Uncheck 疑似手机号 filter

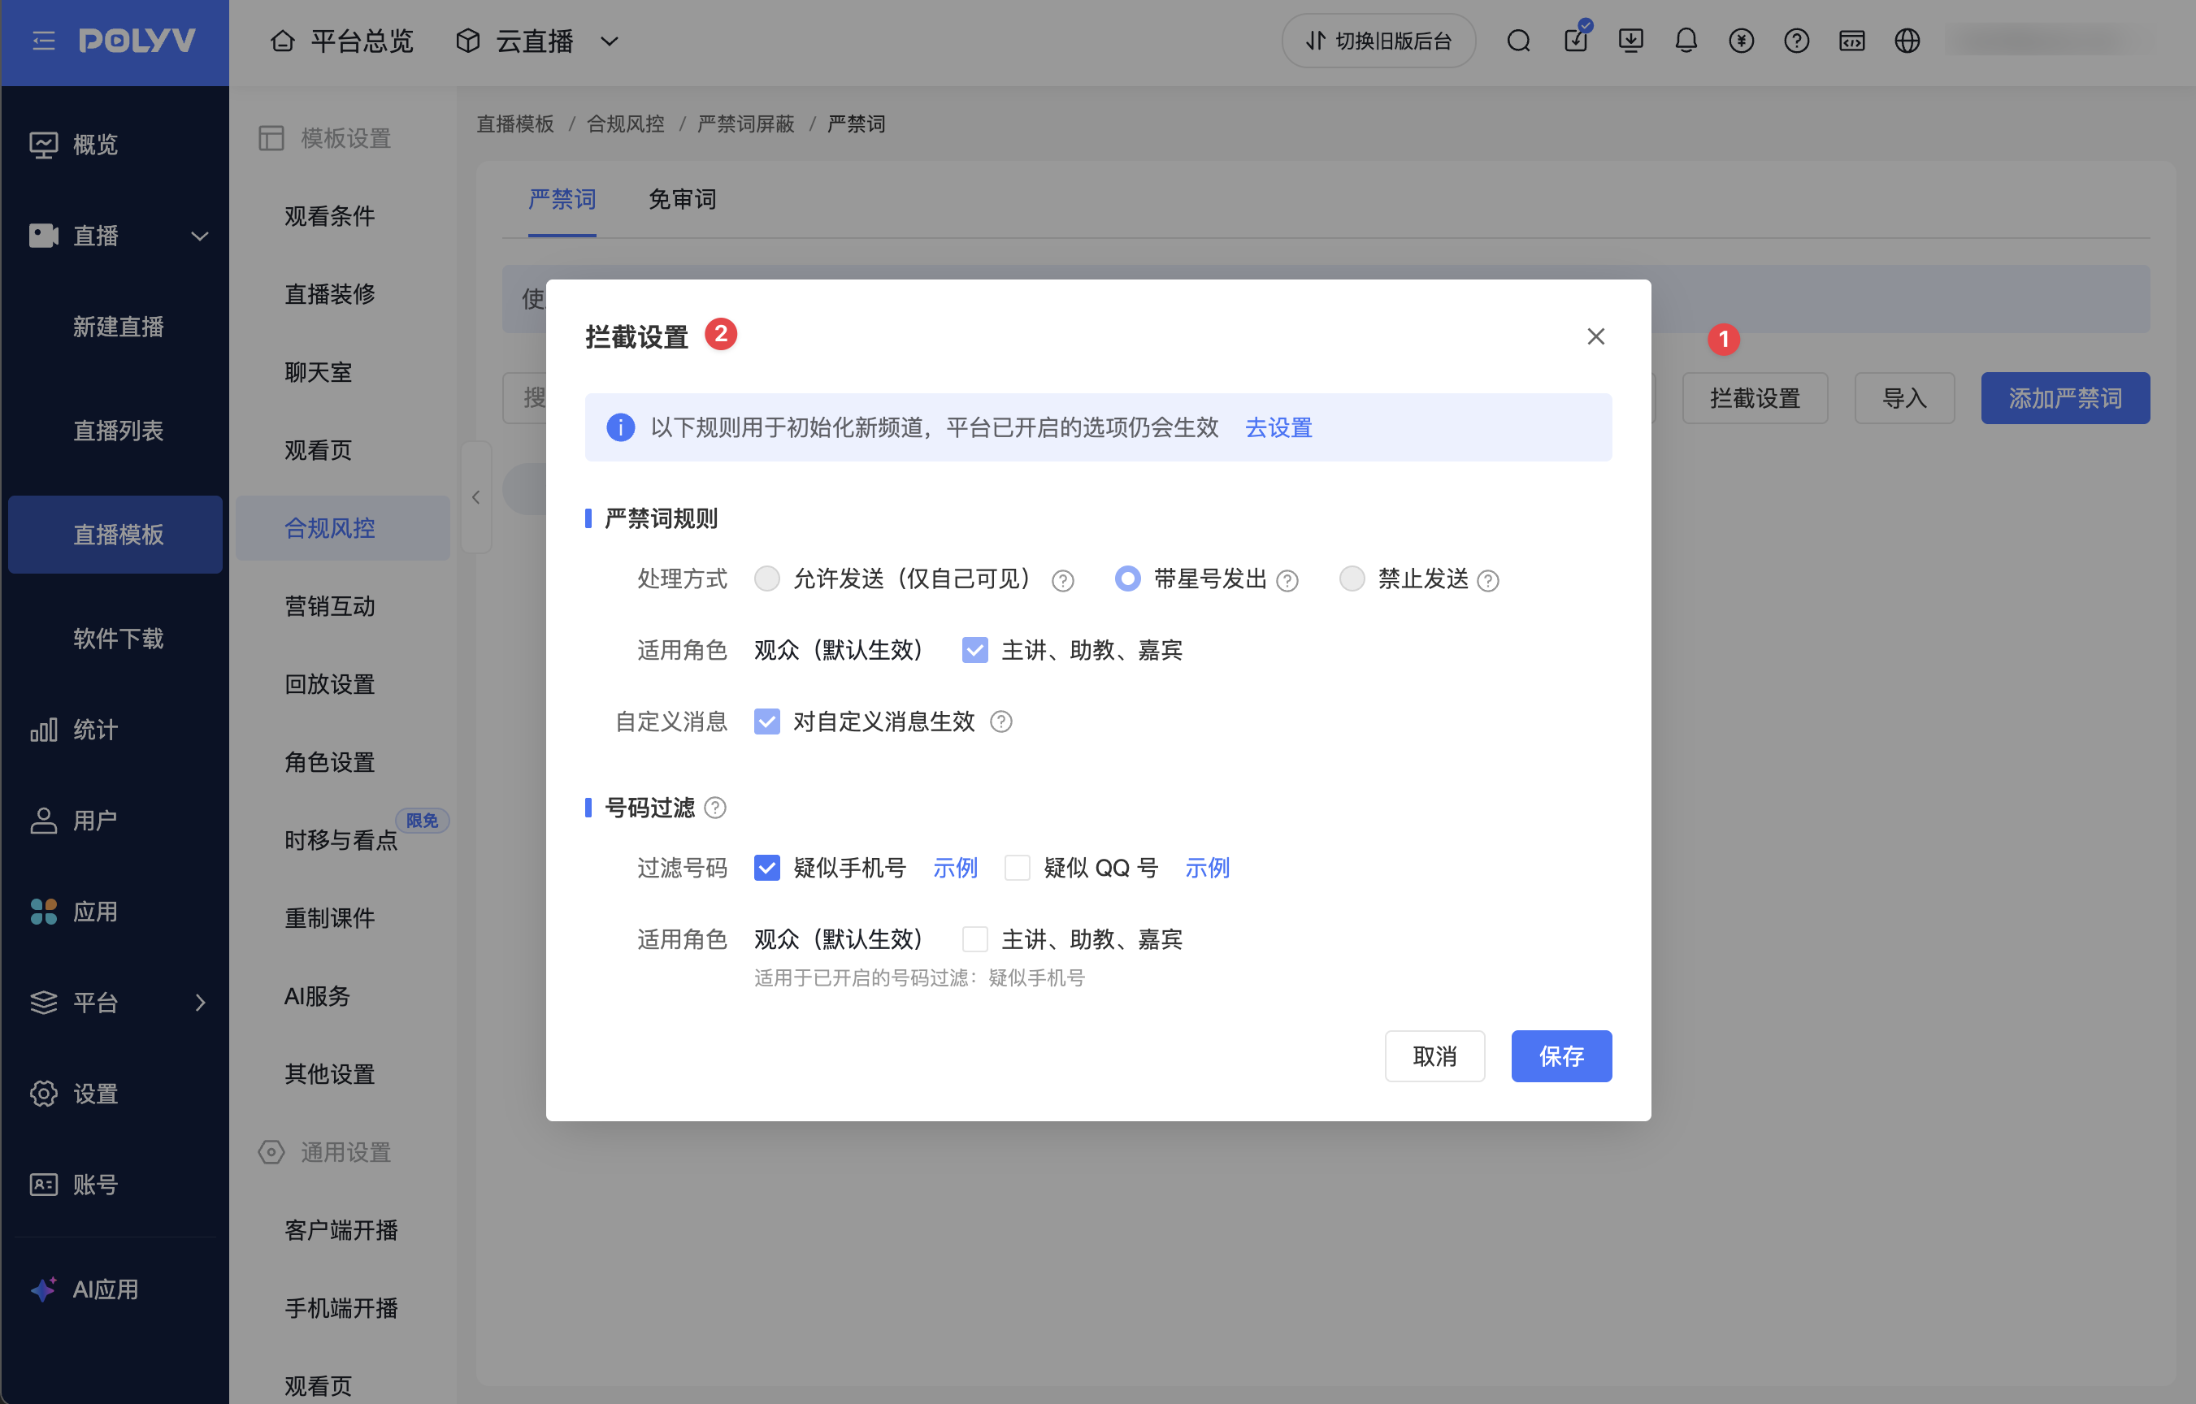767,868
